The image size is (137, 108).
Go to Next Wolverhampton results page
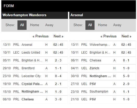click(x=58, y=36)
